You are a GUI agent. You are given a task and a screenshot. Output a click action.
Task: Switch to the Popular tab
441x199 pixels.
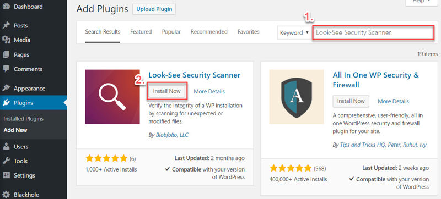[x=171, y=32]
